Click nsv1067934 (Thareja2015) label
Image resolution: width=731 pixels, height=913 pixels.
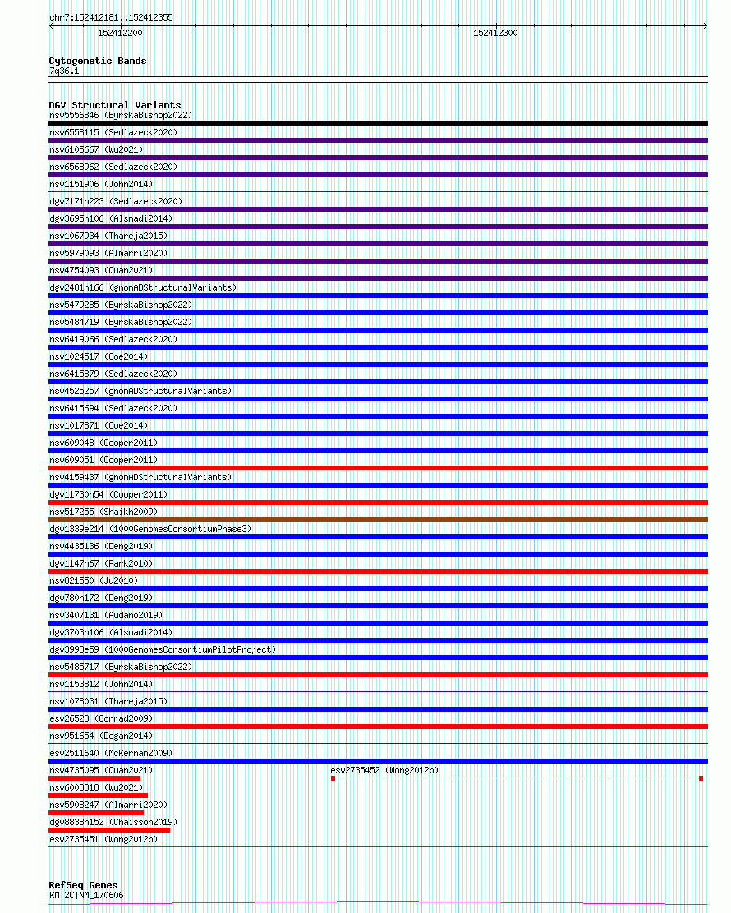pos(108,236)
